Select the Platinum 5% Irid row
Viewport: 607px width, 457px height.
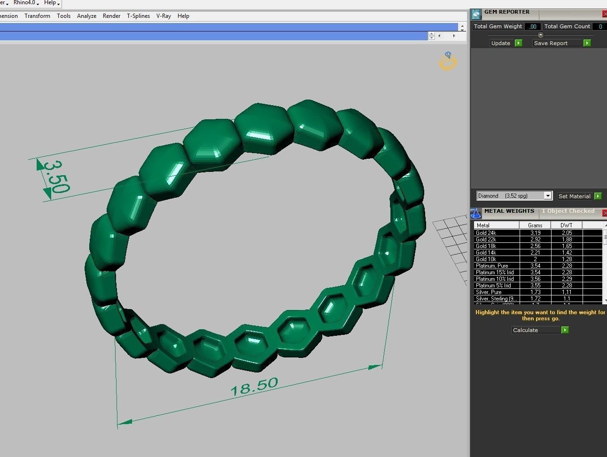coord(538,286)
